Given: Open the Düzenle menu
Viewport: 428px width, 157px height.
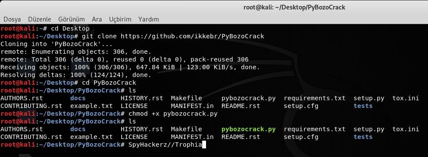Looking at the screenshot, I should pyautogui.click(x=40, y=19).
